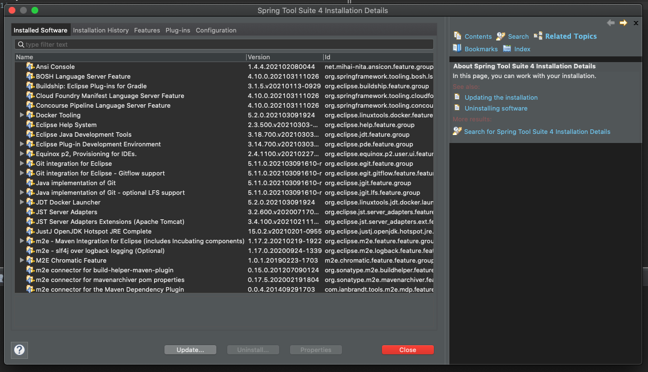Open Uninstalling software help link

pyautogui.click(x=496, y=108)
